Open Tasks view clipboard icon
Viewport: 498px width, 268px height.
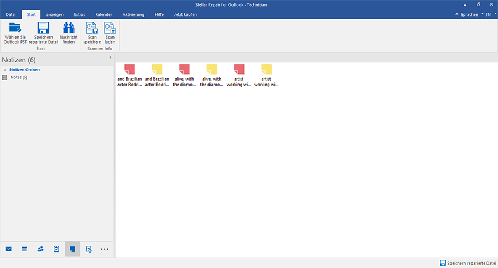(x=56, y=249)
